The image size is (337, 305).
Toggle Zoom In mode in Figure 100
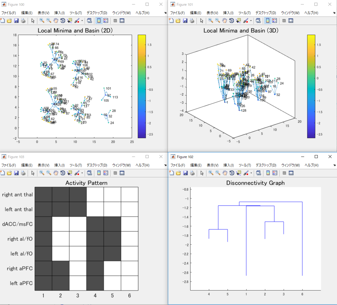click(42, 21)
